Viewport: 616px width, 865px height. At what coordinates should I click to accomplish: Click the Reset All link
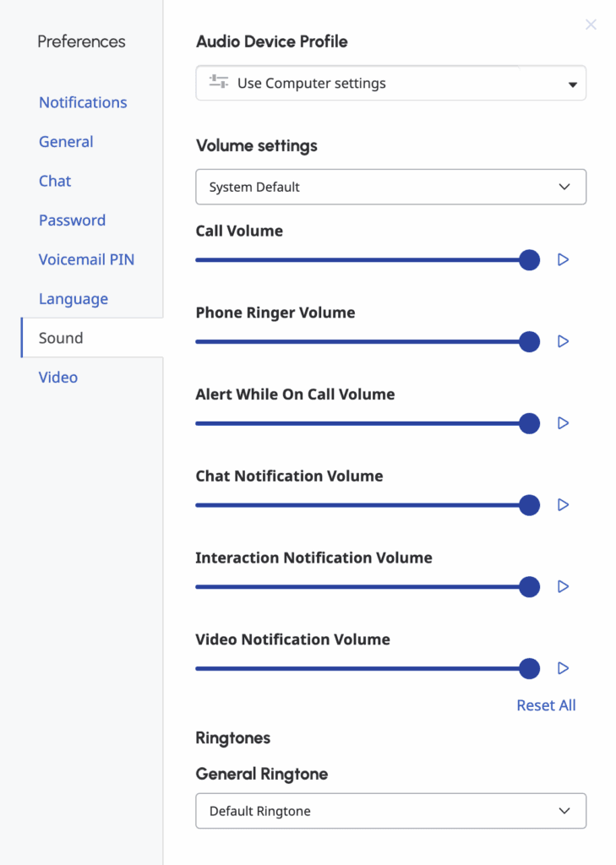coord(546,705)
